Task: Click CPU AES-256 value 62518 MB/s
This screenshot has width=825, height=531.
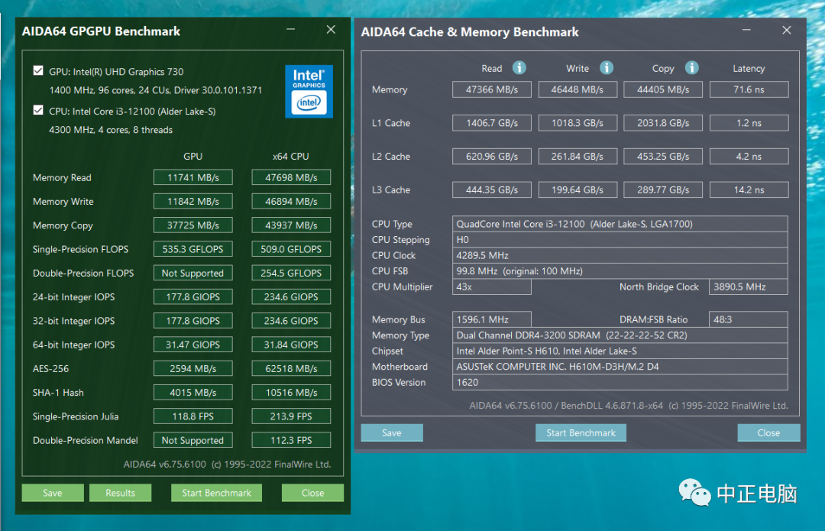Action: [291, 368]
